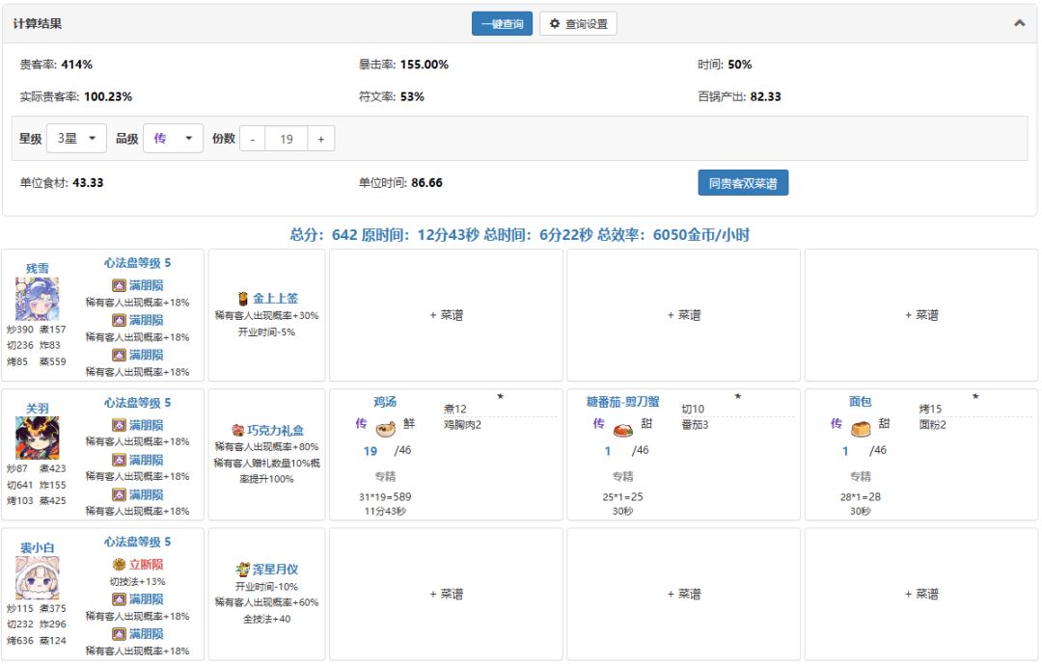This screenshot has width=1042, height=664.
Task: Add a recipe in 残雪's first 菜谱 slot
Action: (446, 315)
